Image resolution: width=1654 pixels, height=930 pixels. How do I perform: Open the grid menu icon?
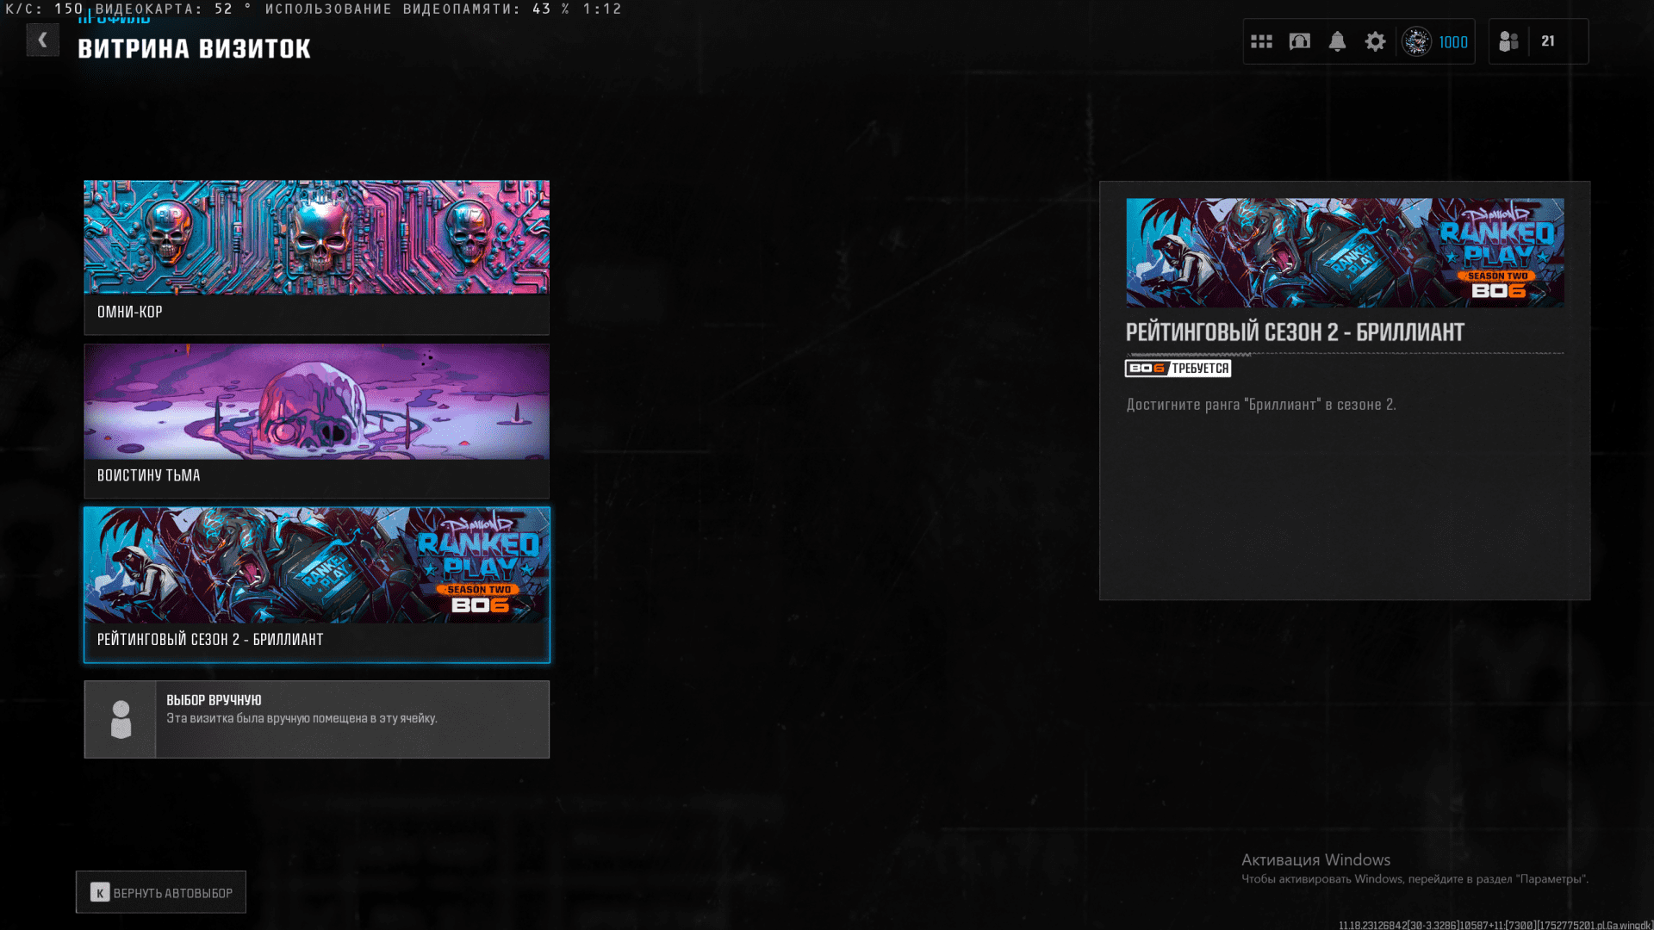[x=1261, y=41]
